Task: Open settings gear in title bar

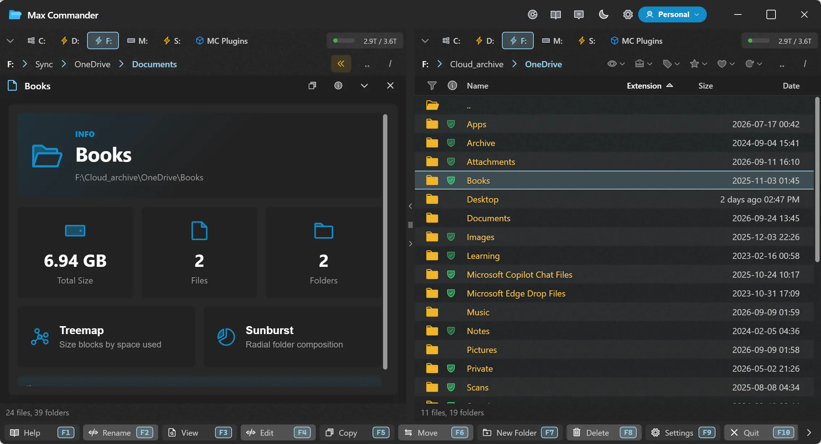Action: 628,14
